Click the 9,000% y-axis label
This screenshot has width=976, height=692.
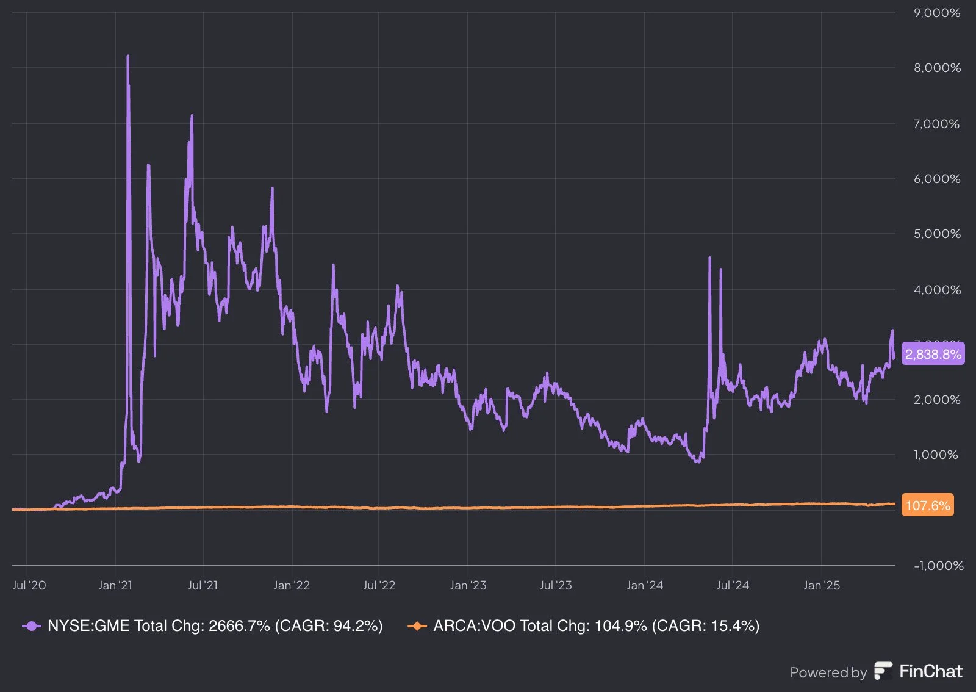[x=937, y=13]
